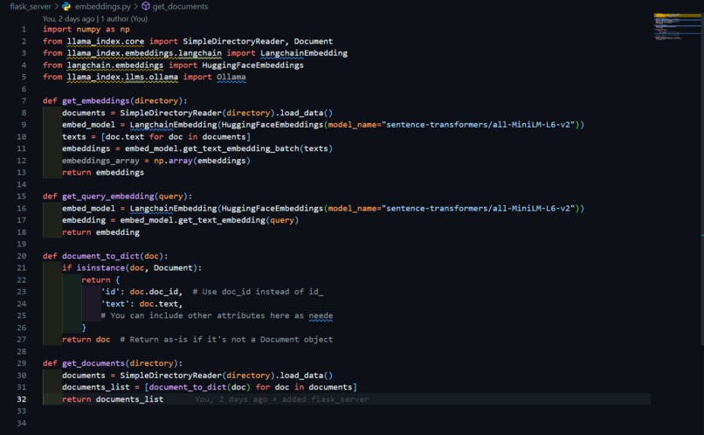Click 'HuggingFaceEmbeddings' import on line 4

click(252, 66)
